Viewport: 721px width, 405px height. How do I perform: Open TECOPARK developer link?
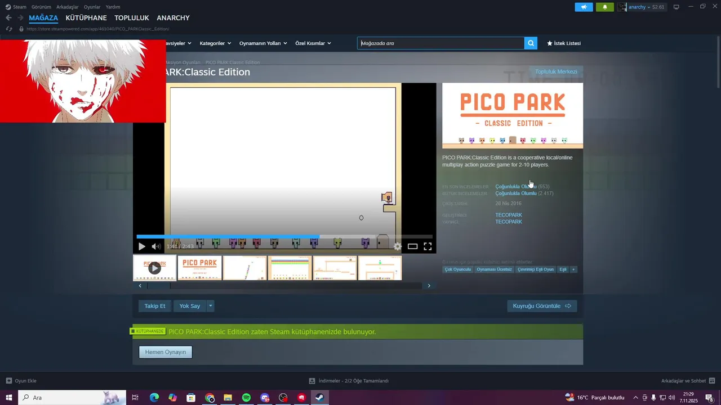coord(509,215)
